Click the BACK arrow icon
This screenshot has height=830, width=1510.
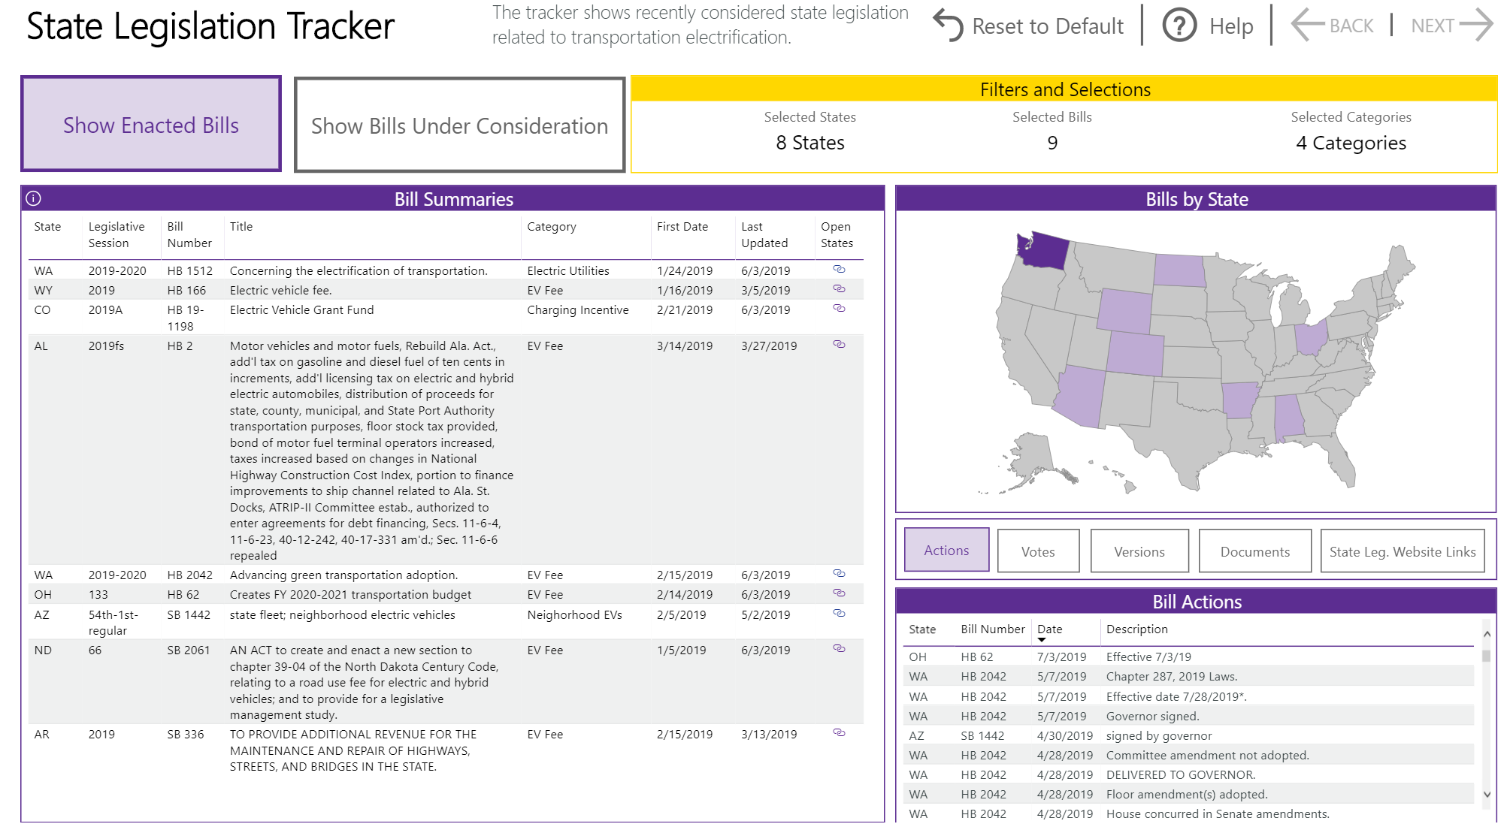(x=1309, y=25)
